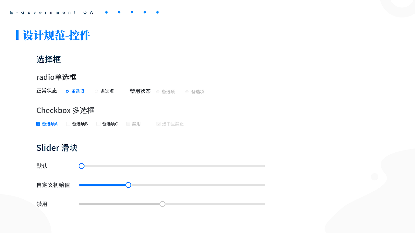Click the first disabled radio under 禁用状态
The image size is (415, 233).
[x=158, y=92]
